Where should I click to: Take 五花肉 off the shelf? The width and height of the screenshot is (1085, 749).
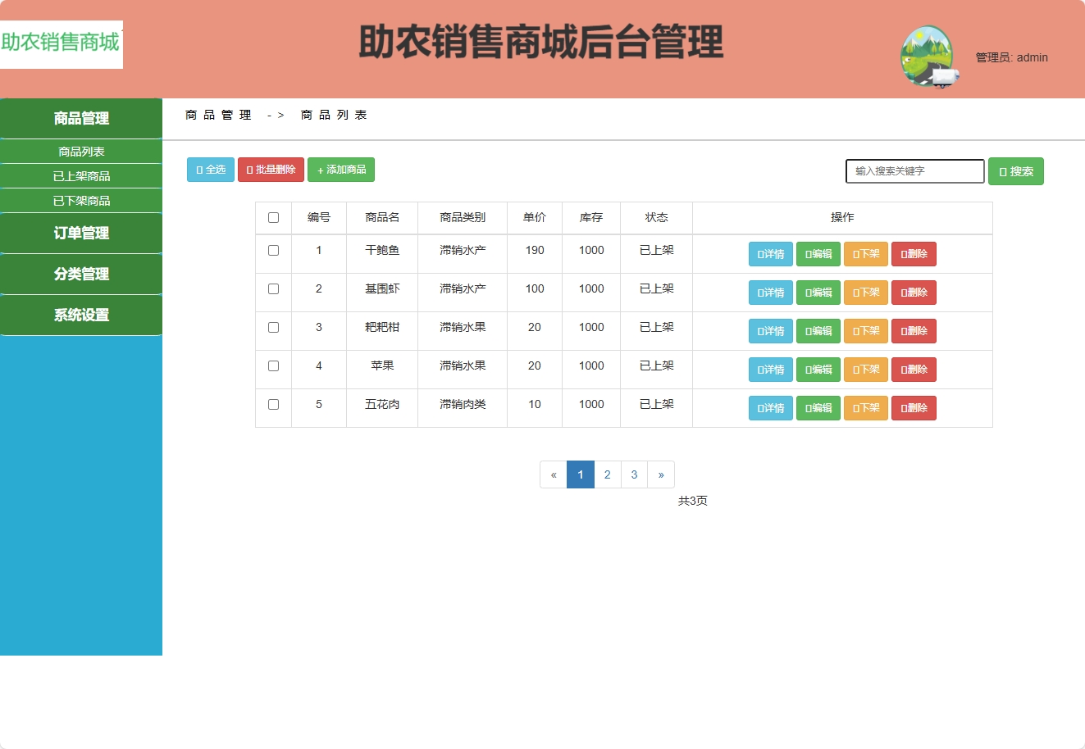(865, 407)
